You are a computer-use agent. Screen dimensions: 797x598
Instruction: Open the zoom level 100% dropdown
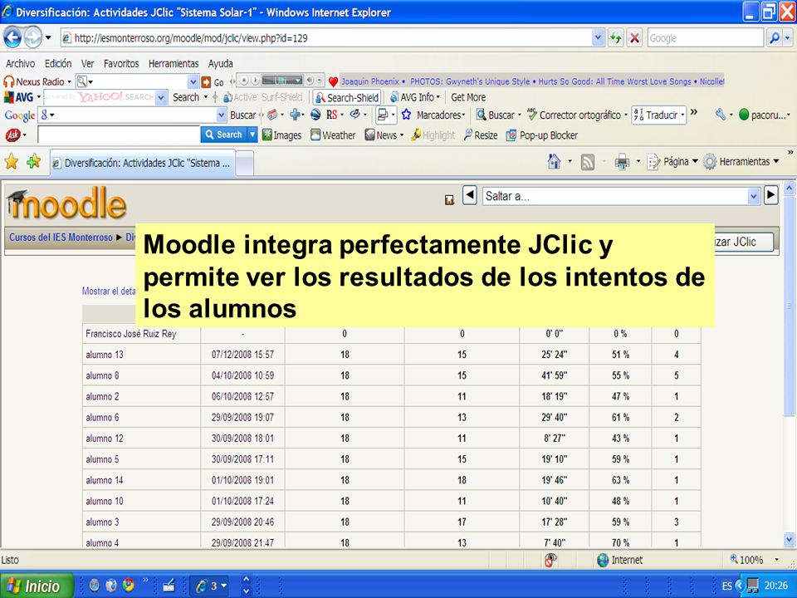(776, 559)
